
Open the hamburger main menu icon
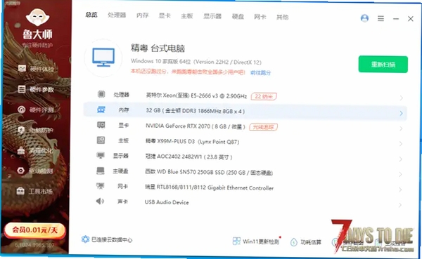[x=381, y=18]
